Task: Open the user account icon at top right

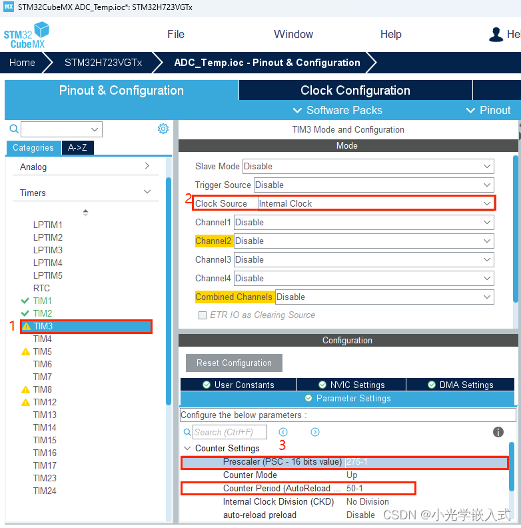Action: click(496, 35)
